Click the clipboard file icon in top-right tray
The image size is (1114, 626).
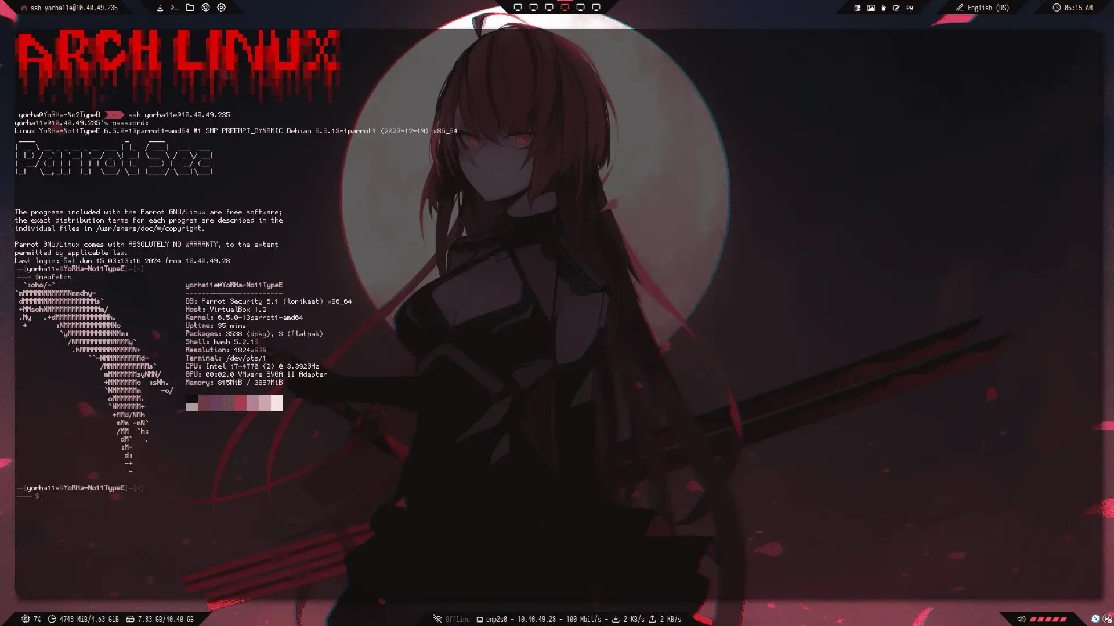pos(884,8)
